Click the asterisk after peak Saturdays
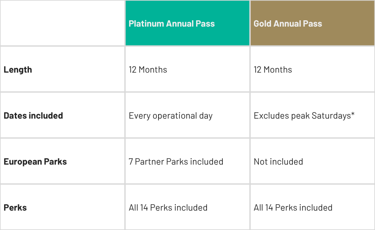The width and height of the screenshot is (375, 230). pos(353,114)
